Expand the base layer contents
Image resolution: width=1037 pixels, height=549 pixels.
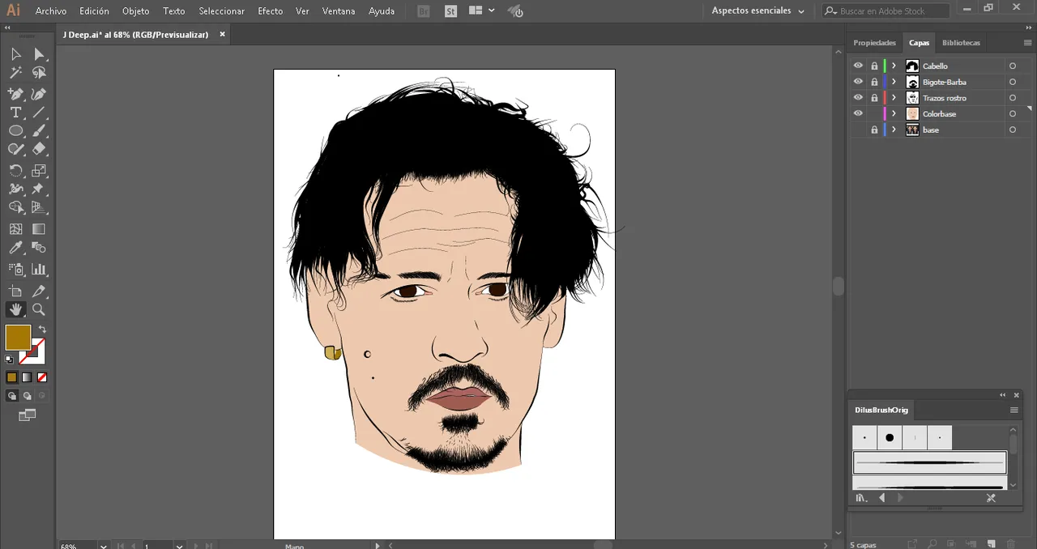tap(894, 130)
